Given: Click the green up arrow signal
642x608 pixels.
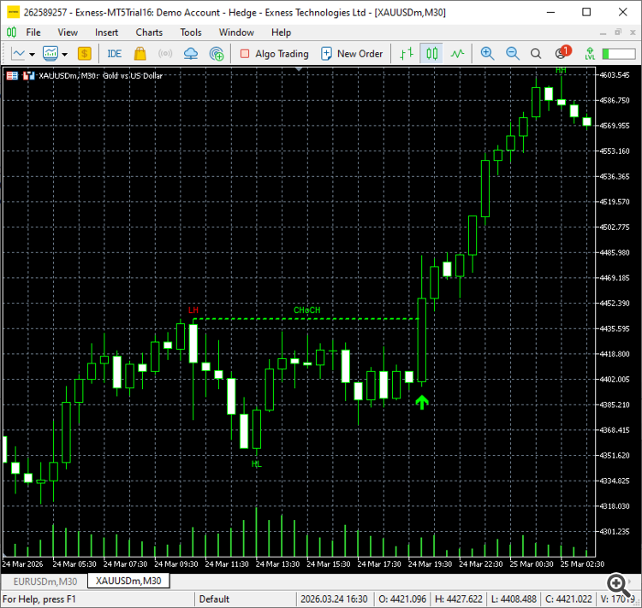Looking at the screenshot, I should 422,402.
